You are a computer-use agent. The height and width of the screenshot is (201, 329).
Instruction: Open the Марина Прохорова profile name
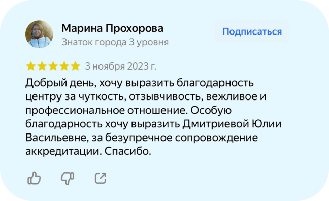(113, 28)
